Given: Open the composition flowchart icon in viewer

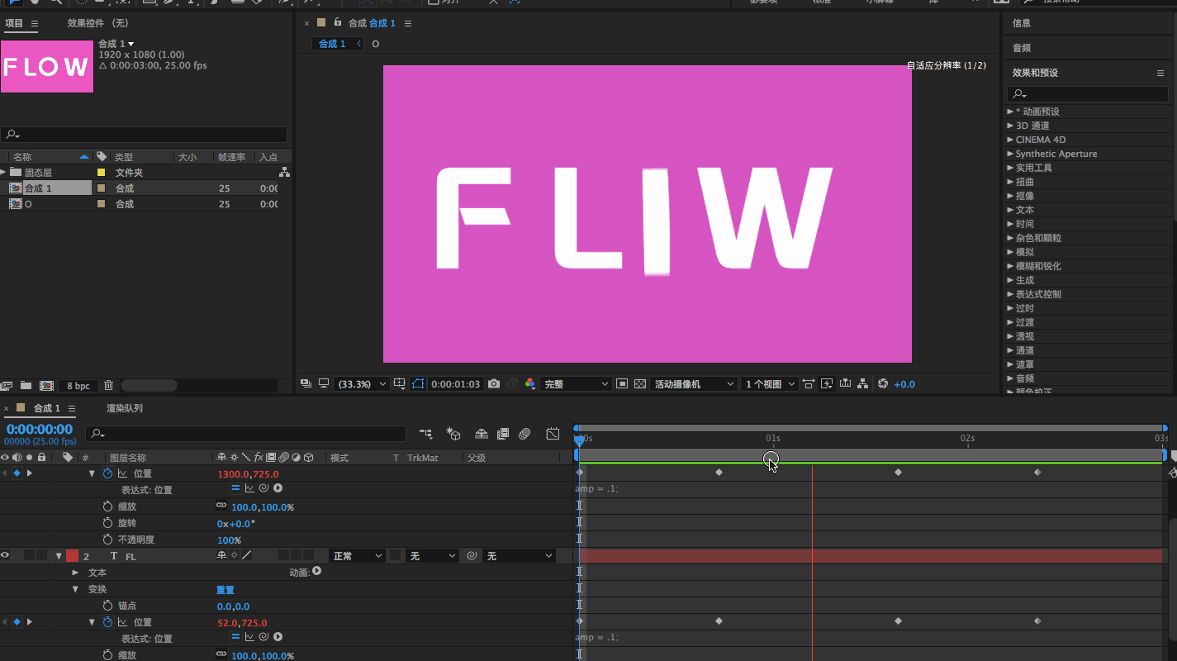Looking at the screenshot, I should (863, 384).
